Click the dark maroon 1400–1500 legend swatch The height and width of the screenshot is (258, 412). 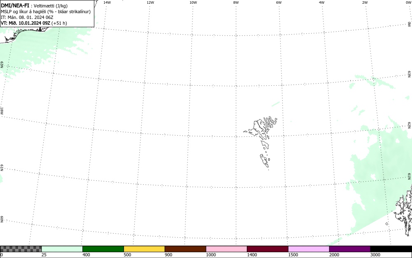pyautogui.click(x=267, y=249)
